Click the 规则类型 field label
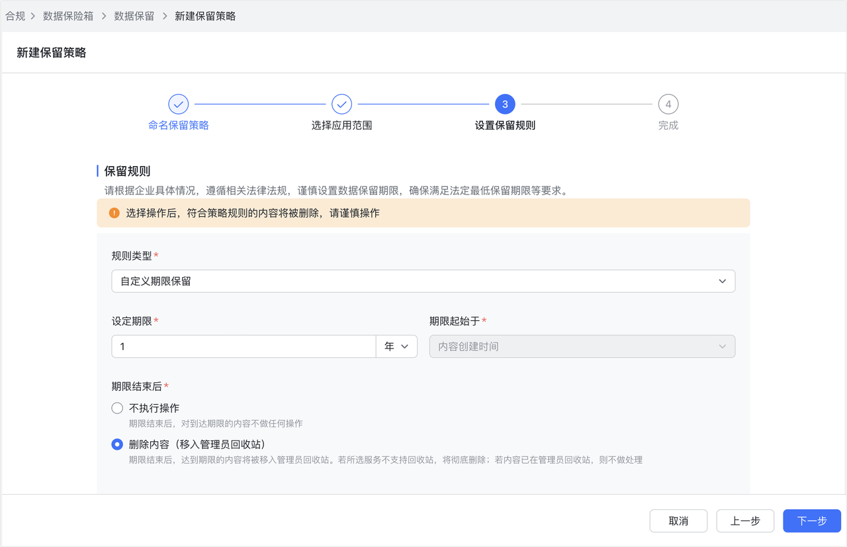 click(x=132, y=255)
